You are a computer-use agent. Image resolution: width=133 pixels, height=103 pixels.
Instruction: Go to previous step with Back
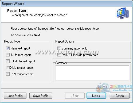pos(75,96)
